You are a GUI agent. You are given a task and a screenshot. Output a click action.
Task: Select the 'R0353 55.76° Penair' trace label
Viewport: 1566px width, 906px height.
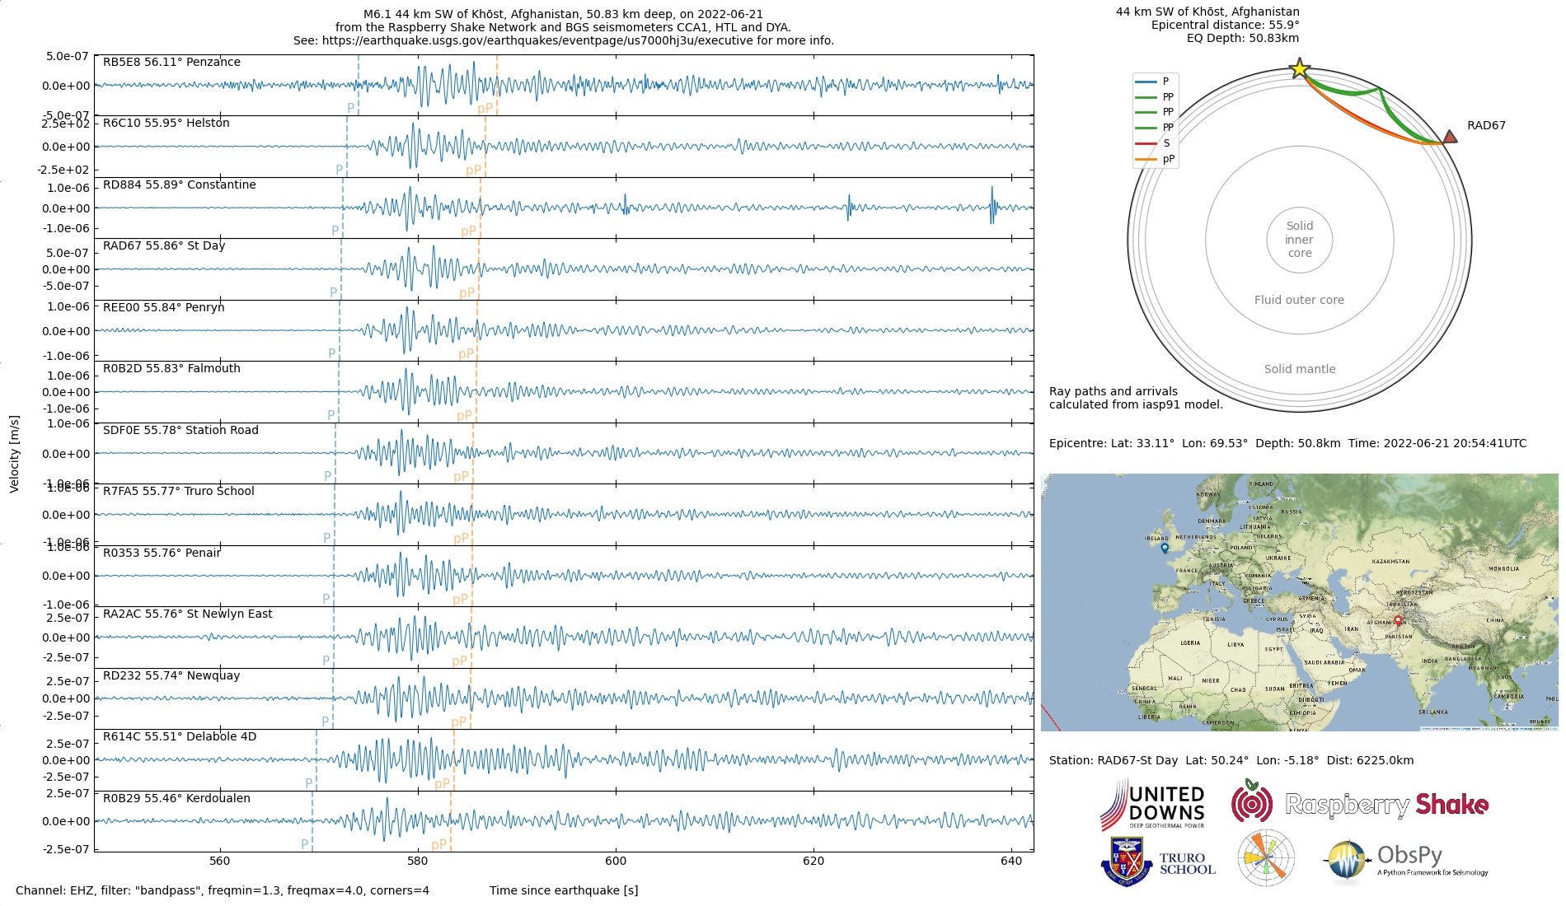(162, 553)
